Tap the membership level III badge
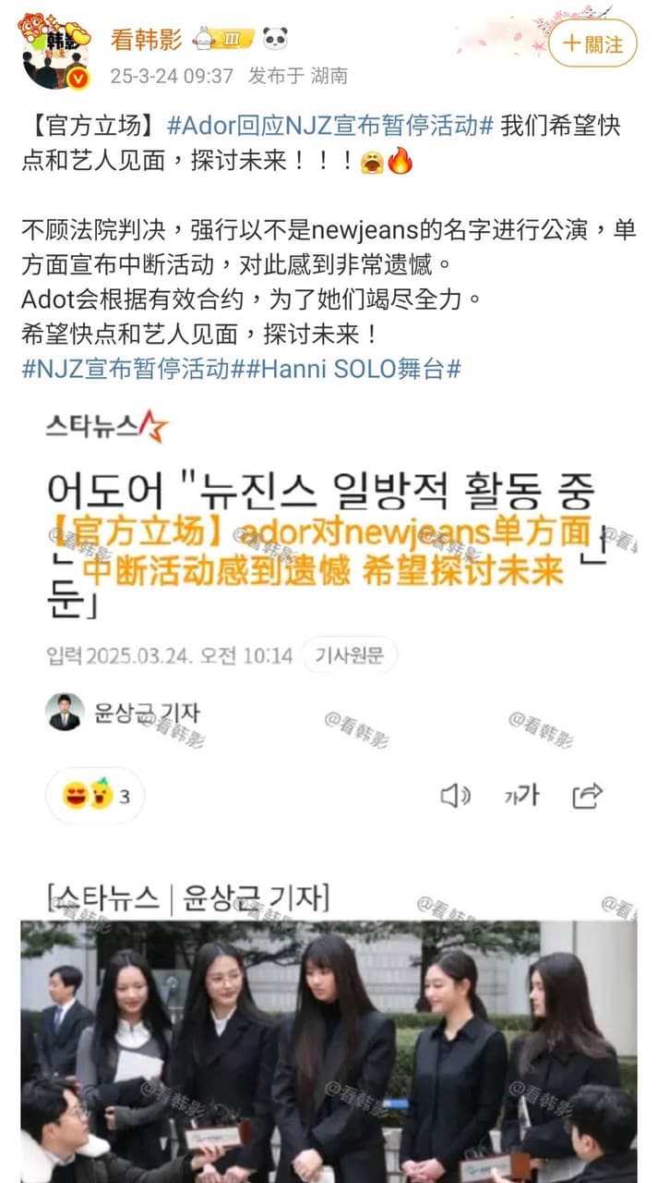 (x=218, y=39)
